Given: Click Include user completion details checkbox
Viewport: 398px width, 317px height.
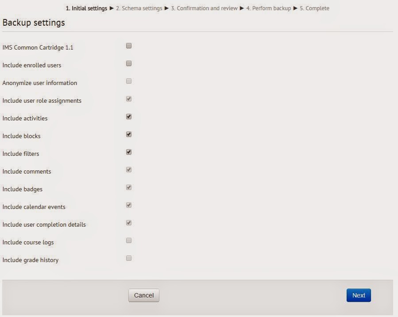Looking at the screenshot, I should click(128, 223).
